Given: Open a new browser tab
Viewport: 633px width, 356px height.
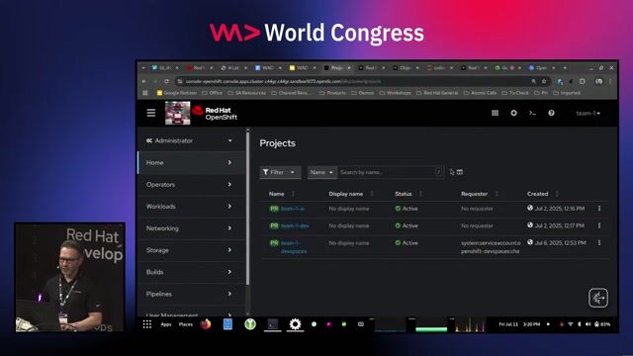Looking at the screenshot, I should pyautogui.click(x=565, y=68).
